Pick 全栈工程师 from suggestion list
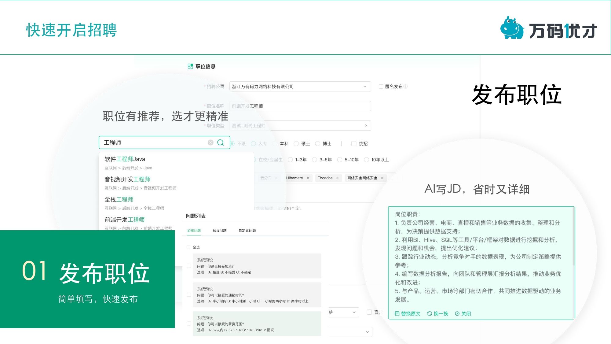Viewport: 611px width, 344px height. 119,199
